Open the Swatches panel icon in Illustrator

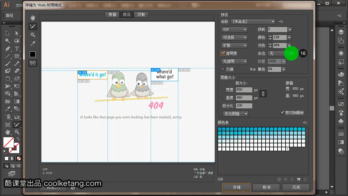point(341,104)
